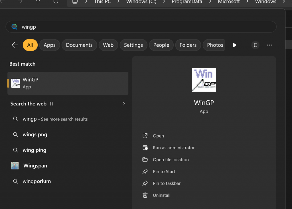Image resolution: width=292 pixels, height=209 pixels.
Task: Click the trash icon to uninstall WinGP
Action: pos(145,195)
